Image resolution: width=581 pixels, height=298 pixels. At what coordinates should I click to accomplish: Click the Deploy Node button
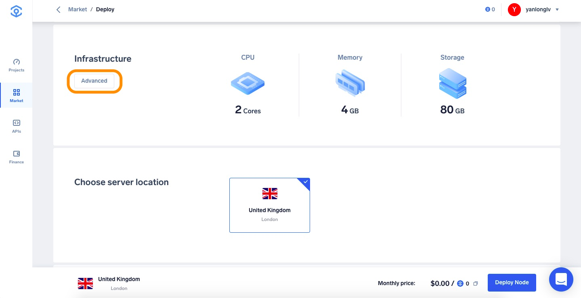point(512,283)
